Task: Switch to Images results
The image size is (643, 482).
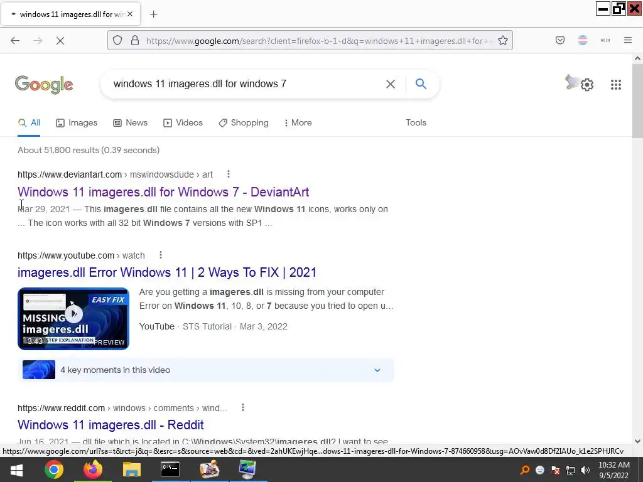Action: coord(77,122)
